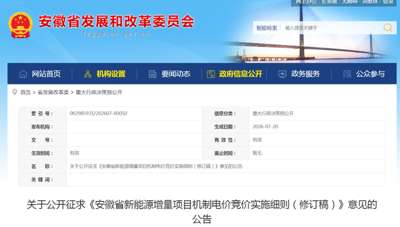This screenshot has width=400, height=227.
Task: Click the 省发展改革委 breadcrumb link
Action: (53, 92)
